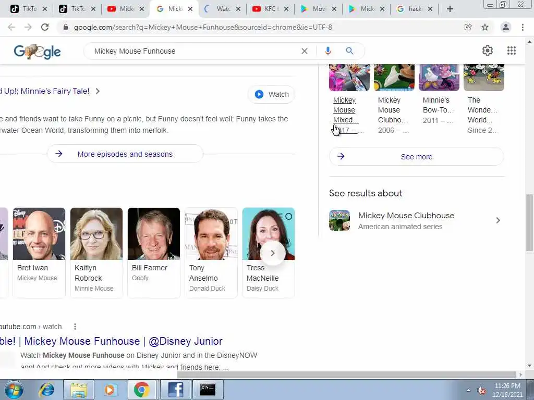Select the Bill Farmer cast card
The height and width of the screenshot is (400, 534).
pyautogui.click(x=154, y=253)
